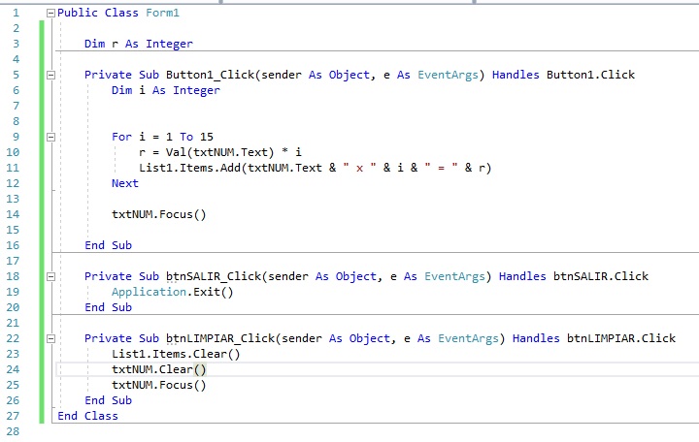This screenshot has width=699, height=442.
Task: Collapse the Button1_Click sub region
Action: [51, 75]
